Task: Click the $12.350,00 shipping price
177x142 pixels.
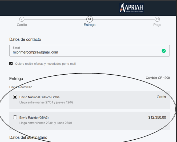Action: 157,117
